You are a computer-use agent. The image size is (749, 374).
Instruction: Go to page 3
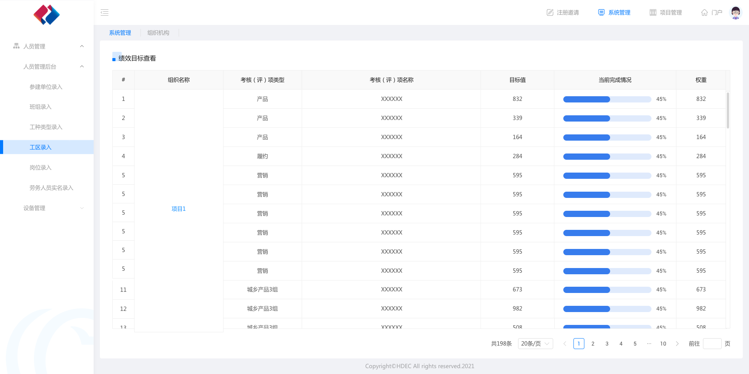(607, 344)
